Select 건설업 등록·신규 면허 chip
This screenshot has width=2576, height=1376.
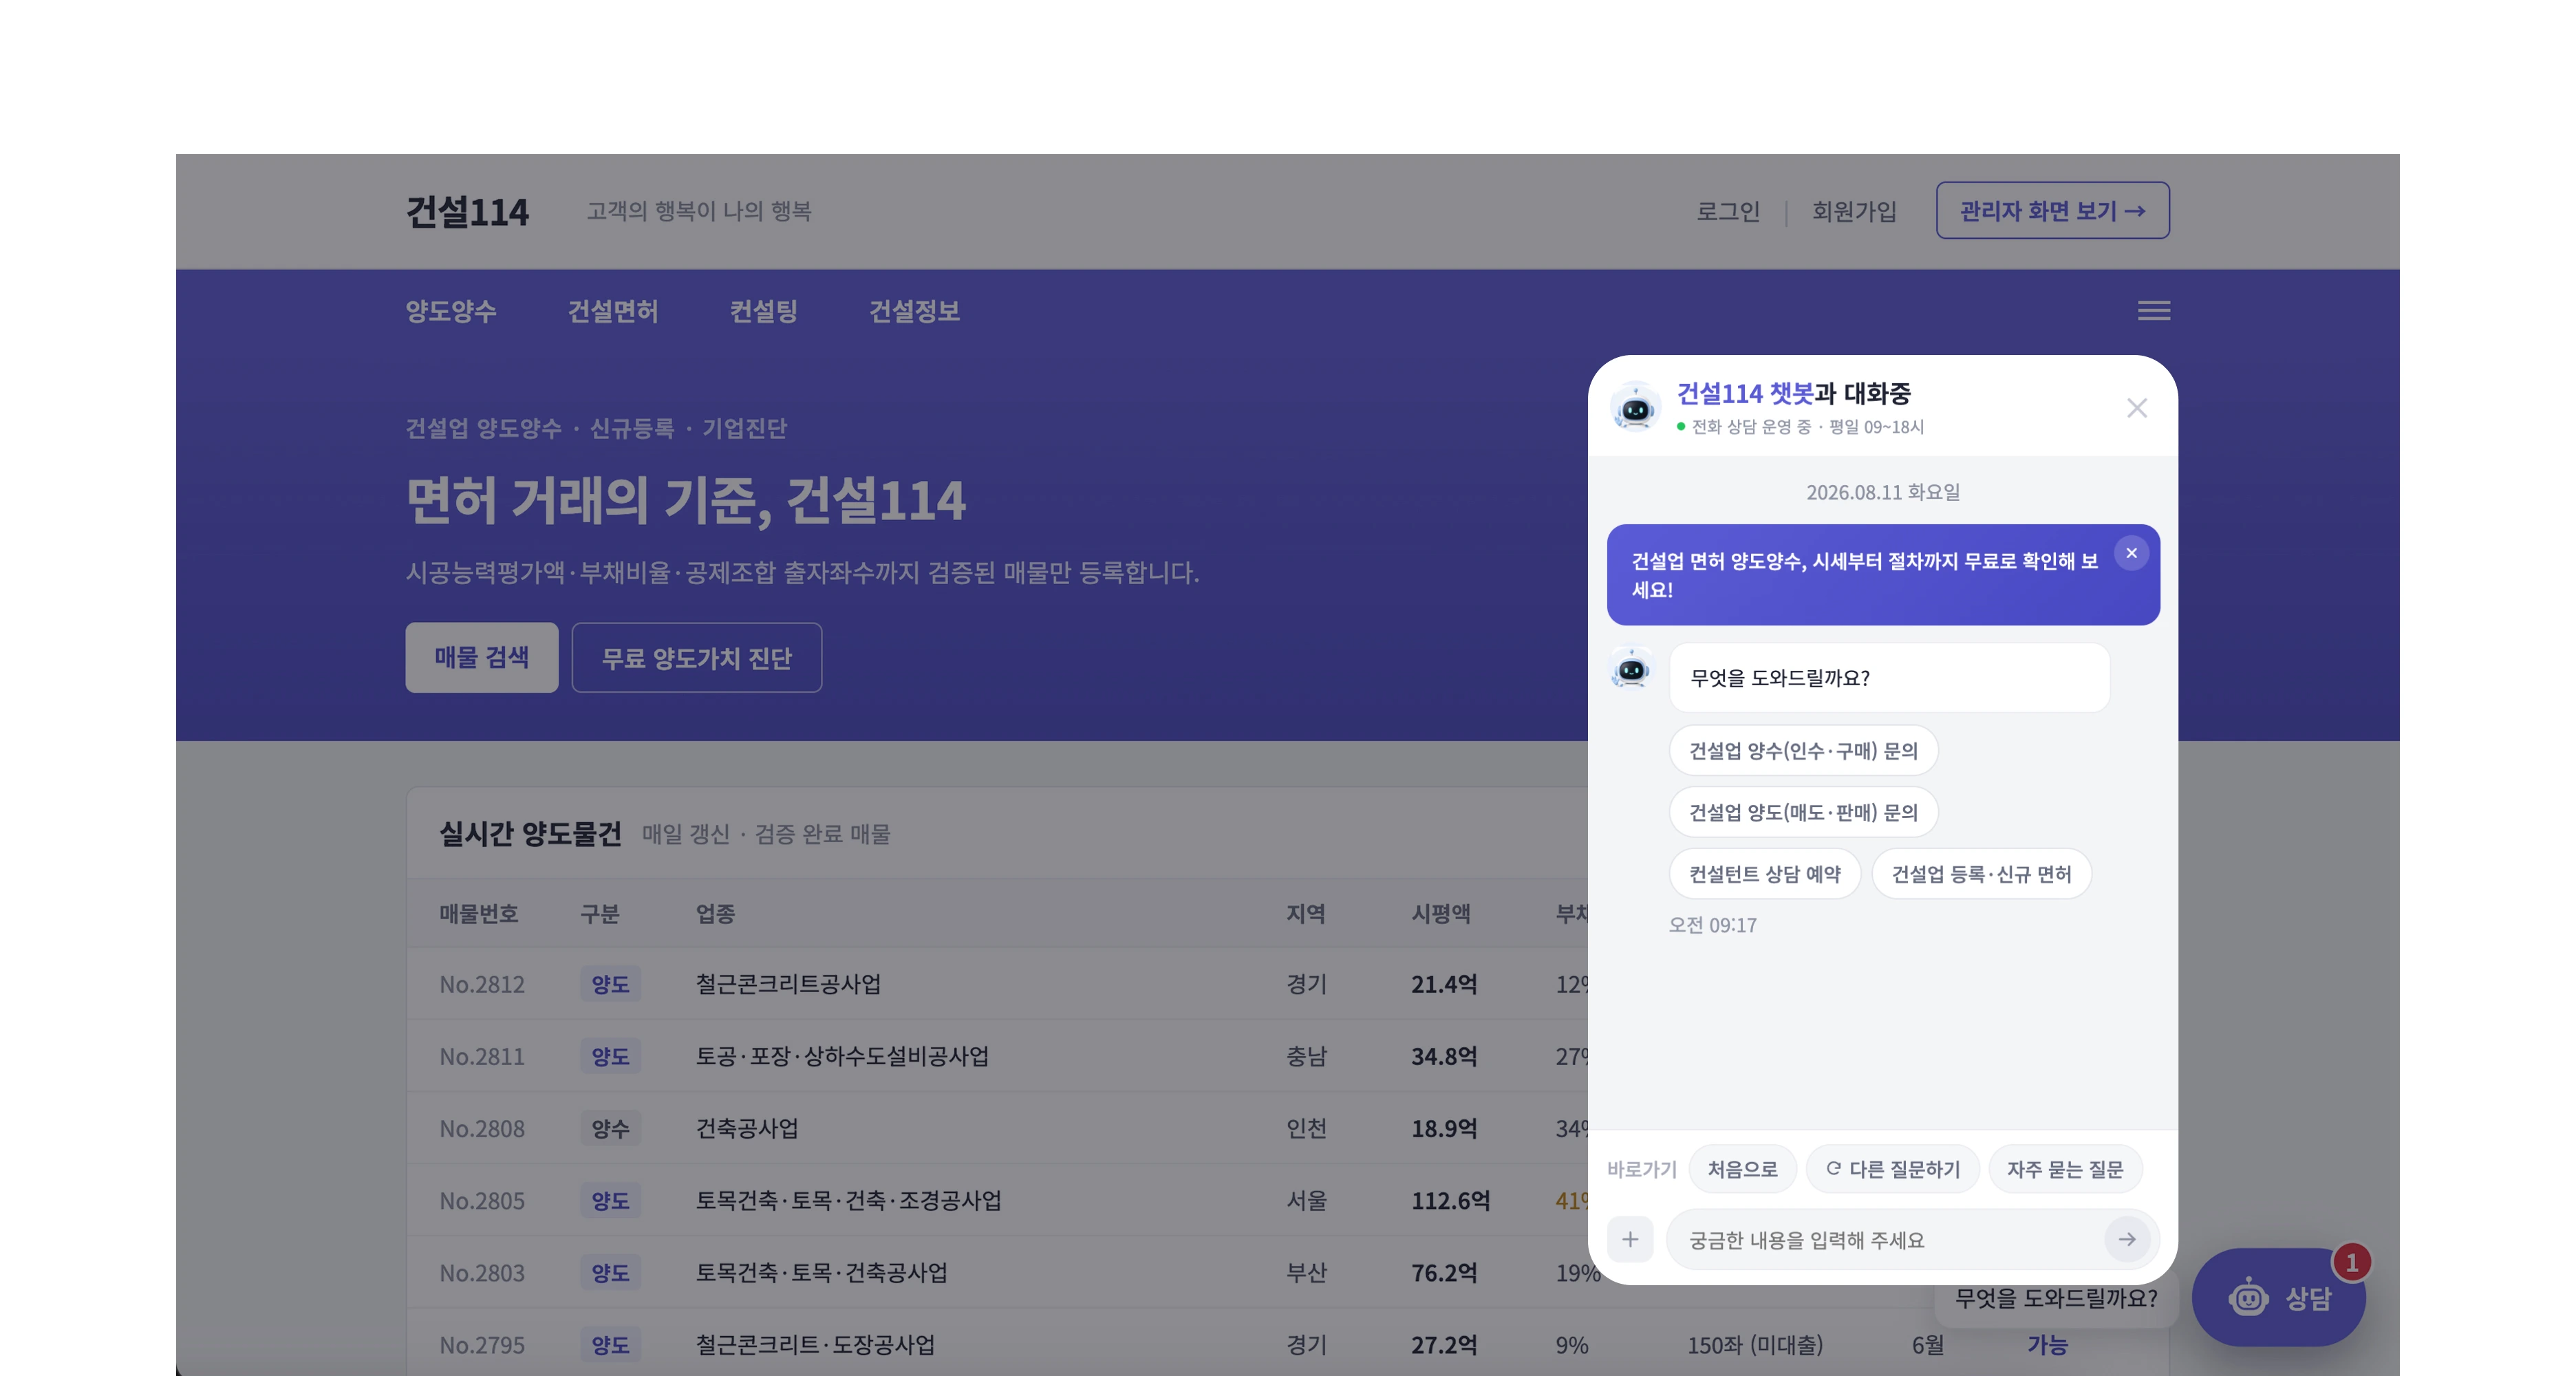point(1981,874)
